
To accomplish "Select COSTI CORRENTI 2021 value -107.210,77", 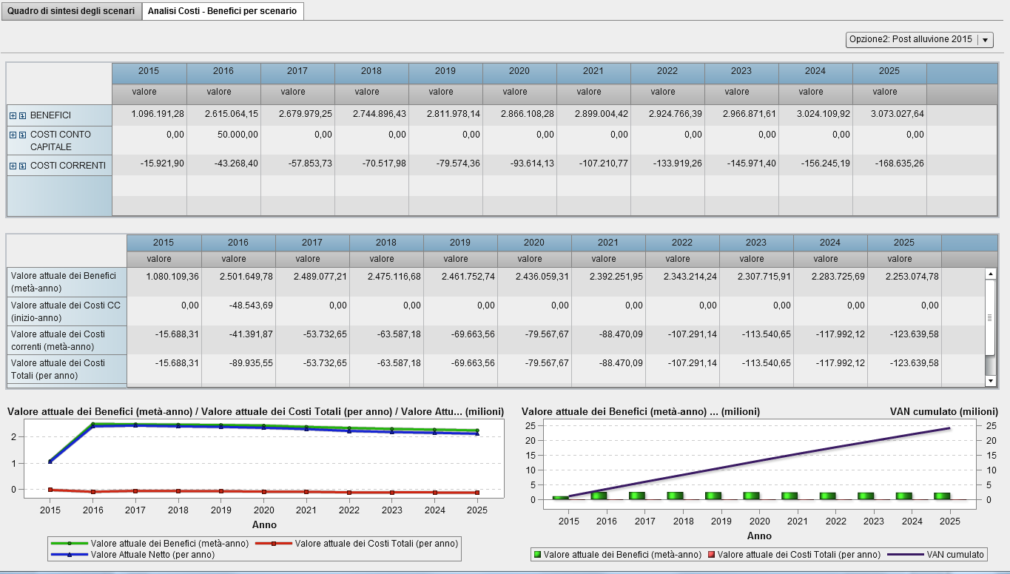I will point(593,163).
